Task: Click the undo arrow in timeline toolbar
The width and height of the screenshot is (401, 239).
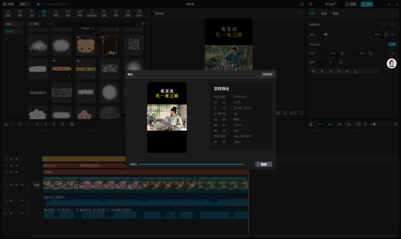Action: [20, 124]
